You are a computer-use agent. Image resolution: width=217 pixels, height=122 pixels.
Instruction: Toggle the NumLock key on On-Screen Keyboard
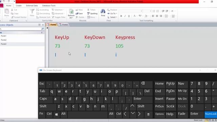[211, 115]
